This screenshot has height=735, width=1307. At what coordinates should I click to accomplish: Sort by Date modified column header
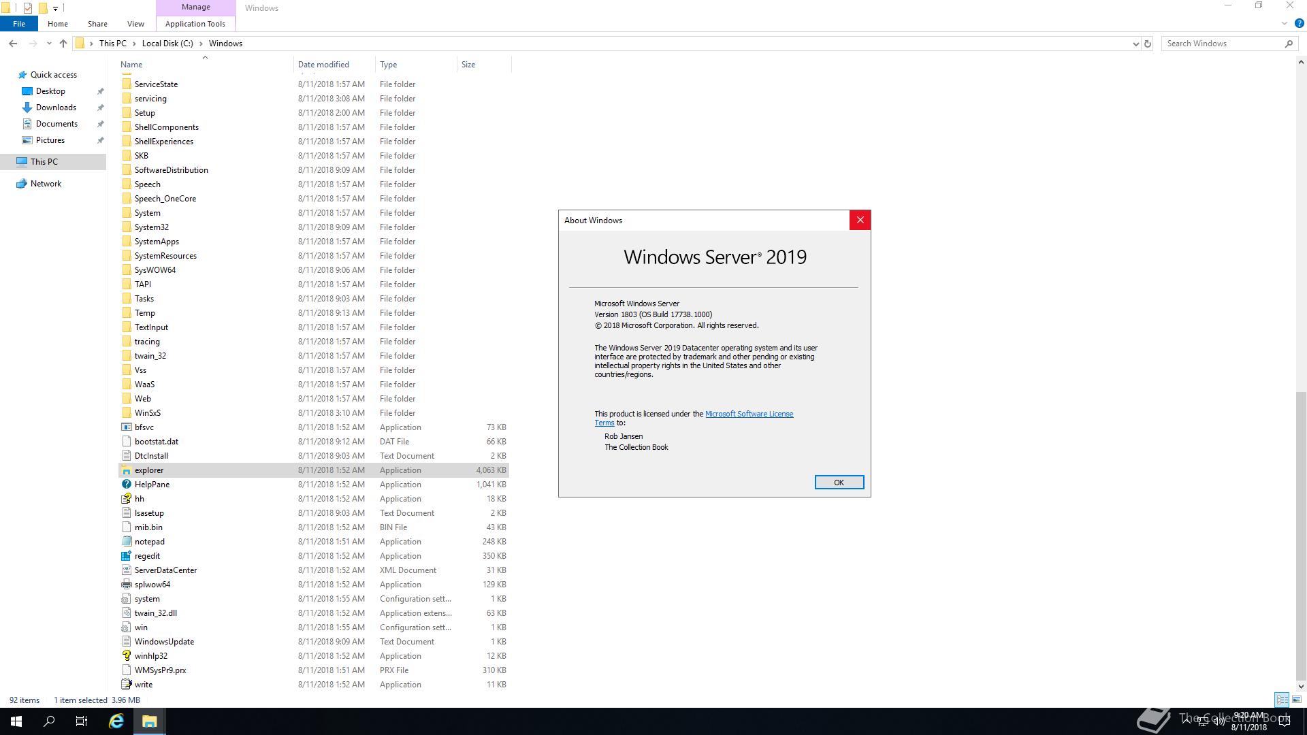[x=334, y=65]
